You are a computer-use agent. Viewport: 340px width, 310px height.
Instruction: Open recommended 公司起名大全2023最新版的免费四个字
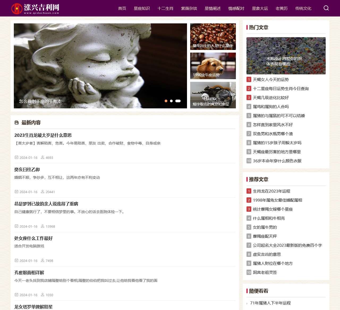click(x=287, y=245)
